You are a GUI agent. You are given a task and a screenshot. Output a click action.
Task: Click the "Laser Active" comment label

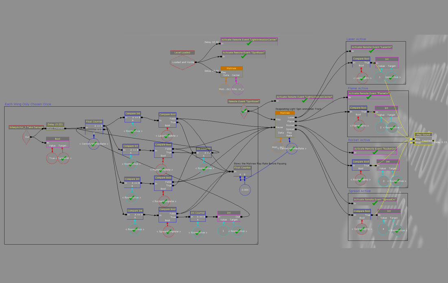[356, 39]
